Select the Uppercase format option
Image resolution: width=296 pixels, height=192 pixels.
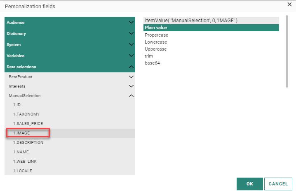[x=156, y=49]
